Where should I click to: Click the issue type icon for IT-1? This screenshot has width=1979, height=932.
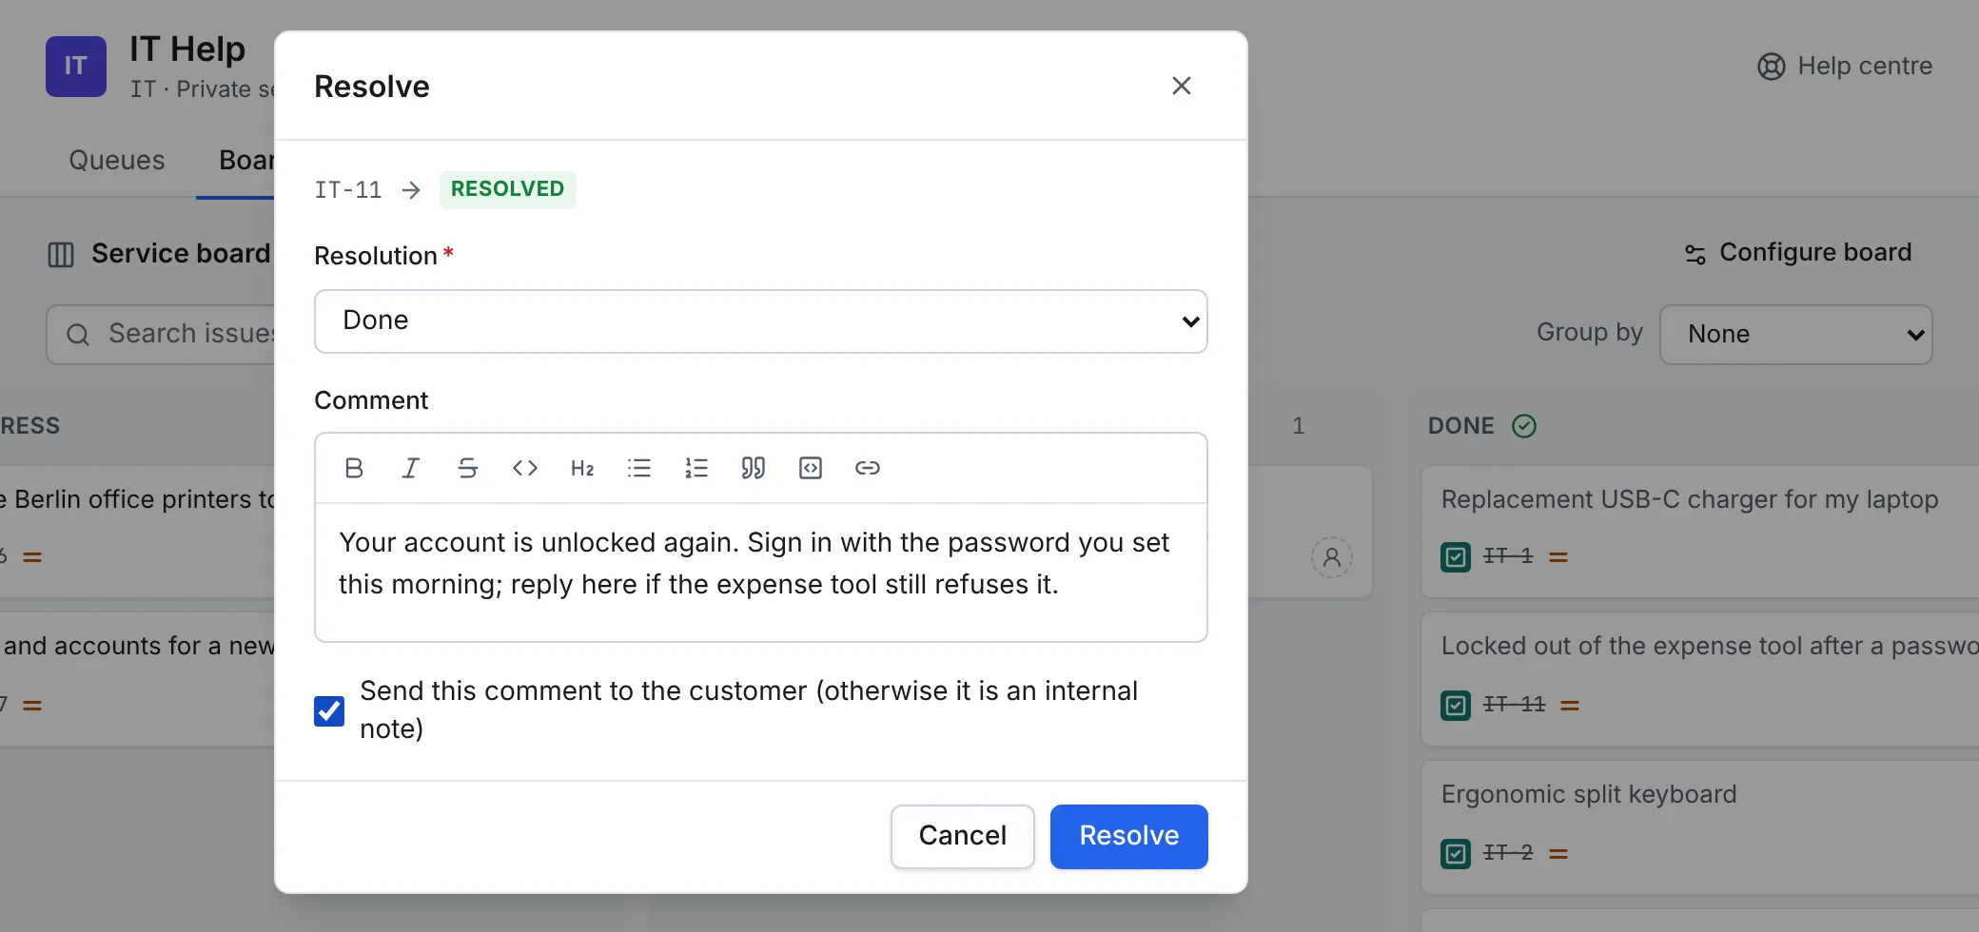click(1456, 557)
